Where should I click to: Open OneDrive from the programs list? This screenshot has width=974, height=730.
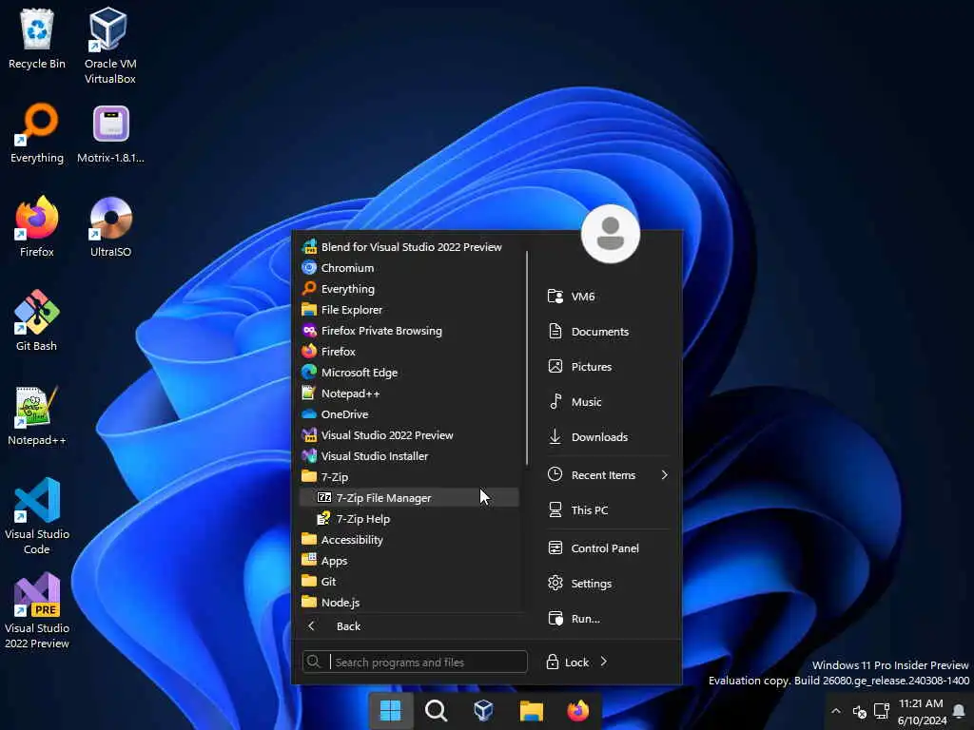409,414
